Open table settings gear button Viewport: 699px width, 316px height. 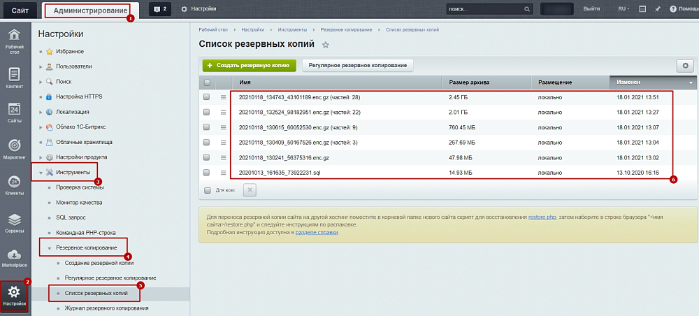click(x=685, y=65)
